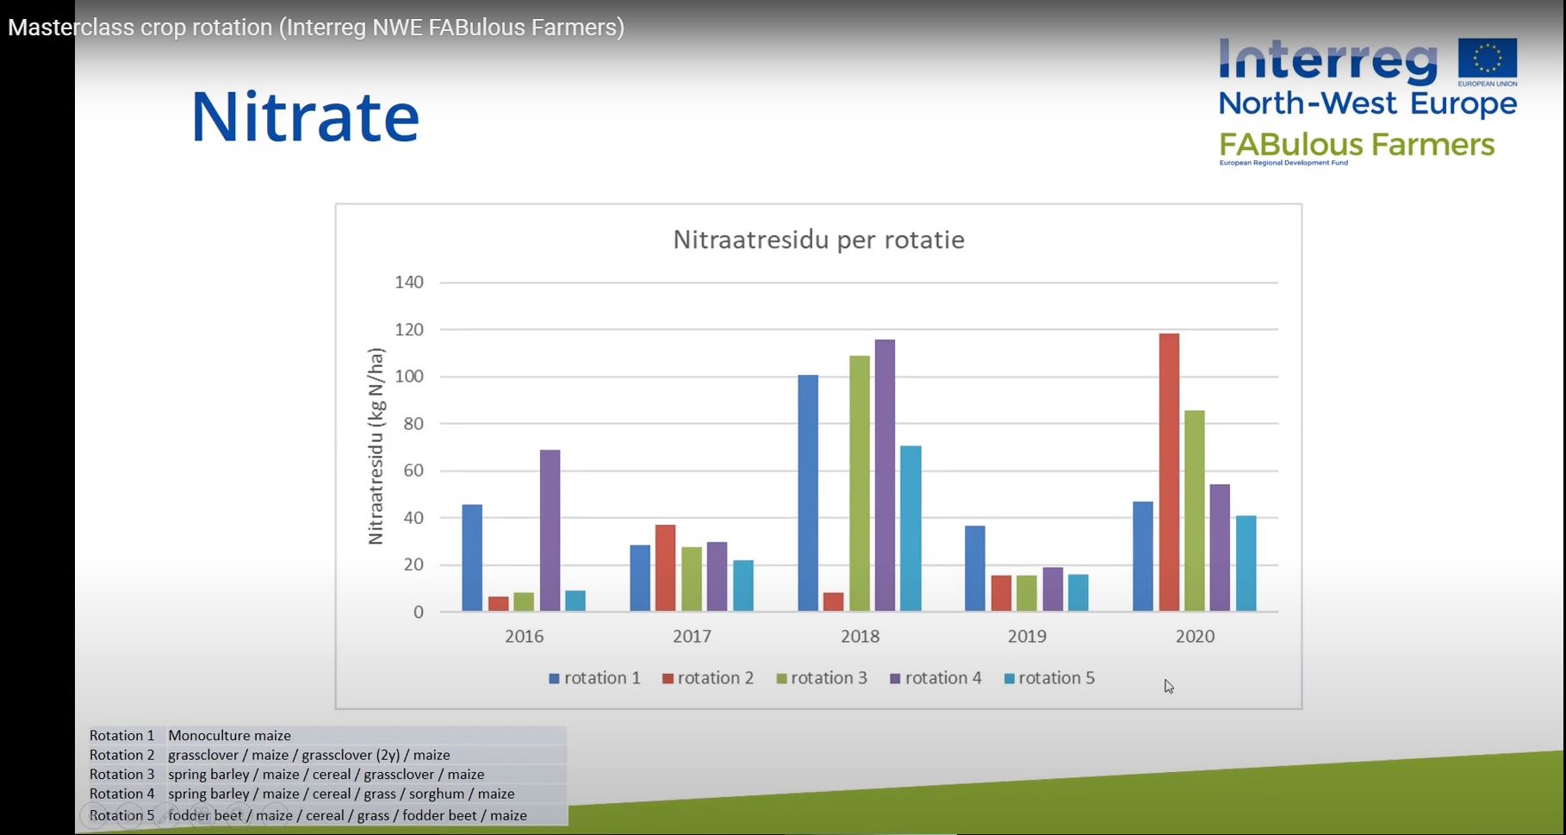Click rotation 1 blue legend swatch
This screenshot has width=1566, height=835.
[x=554, y=679]
